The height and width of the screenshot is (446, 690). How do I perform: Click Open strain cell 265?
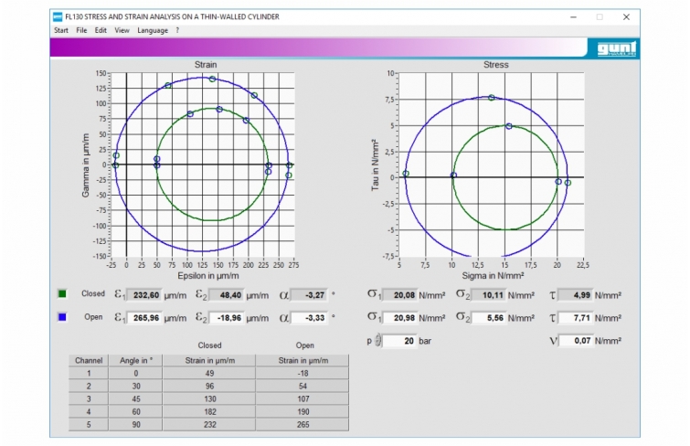tap(303, 424)
